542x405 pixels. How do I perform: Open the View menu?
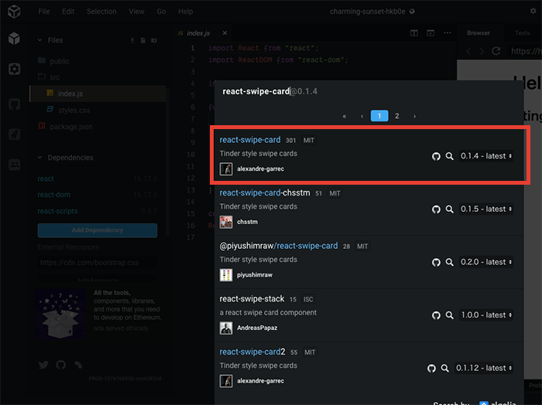pyautogui.click(x=136, y=12)
